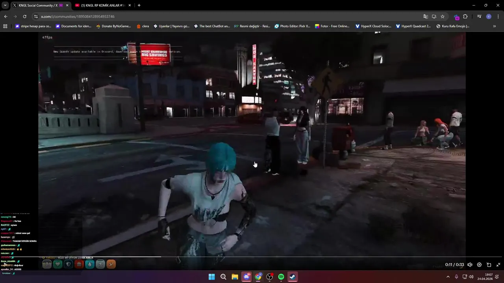Viewport: 504px width, 283px height.
Task: Open the taskbar clock showing 19:07
Action: [x=485, y=277]
